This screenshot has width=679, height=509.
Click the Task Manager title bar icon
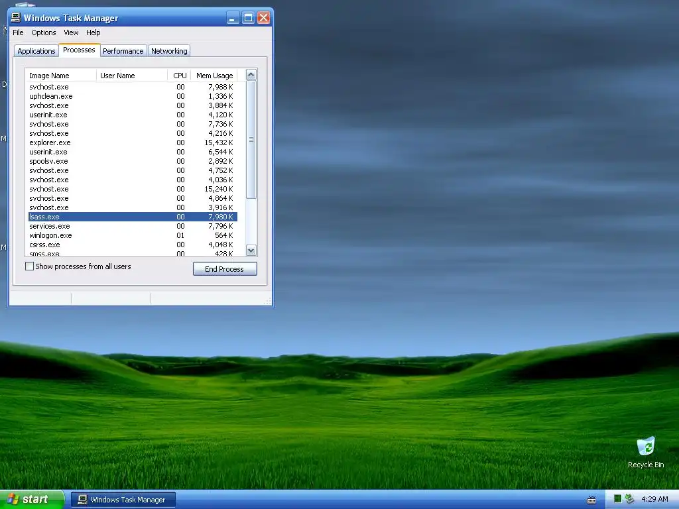(x=16, y=18)
